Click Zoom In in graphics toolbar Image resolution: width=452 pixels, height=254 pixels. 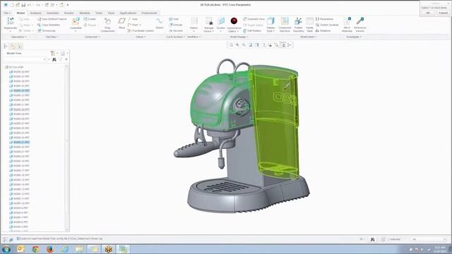pos(237,44)
